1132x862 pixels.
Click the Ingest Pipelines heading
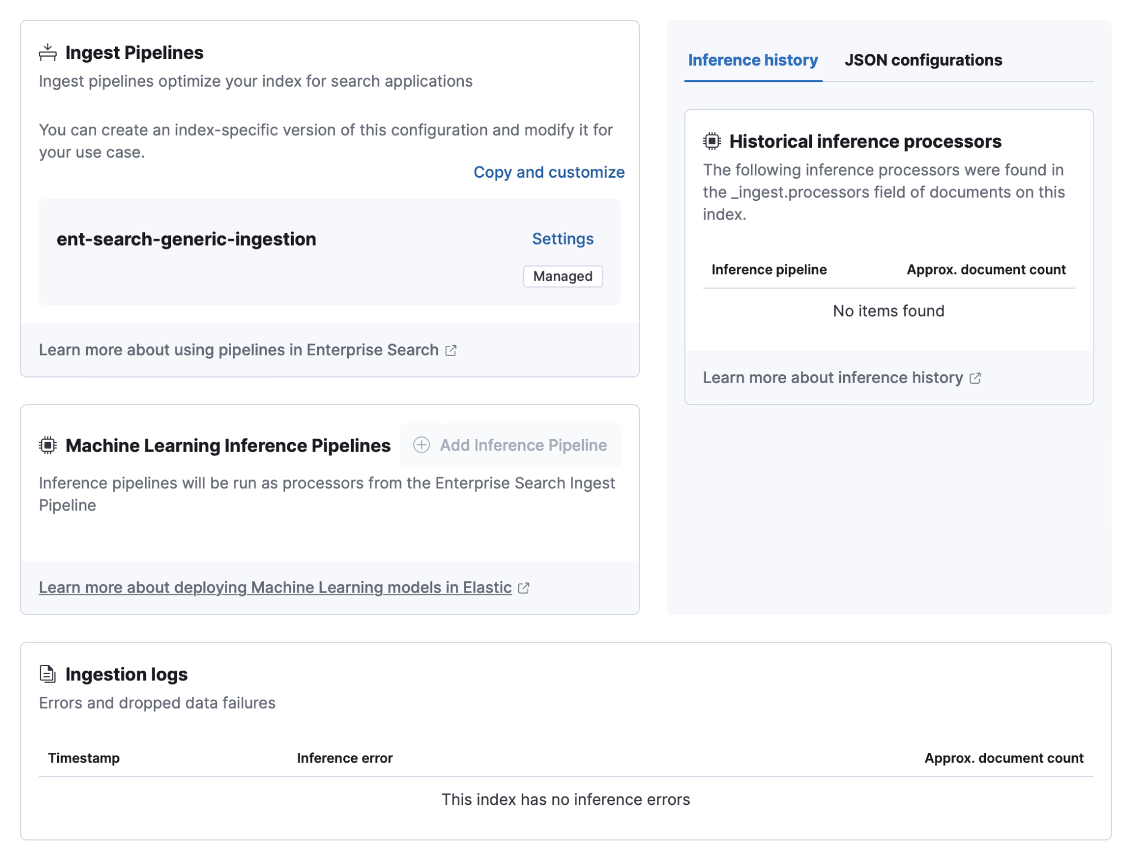[x=134, y=52]
